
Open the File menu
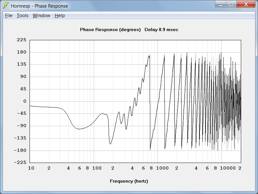click(x=9, y=16)
